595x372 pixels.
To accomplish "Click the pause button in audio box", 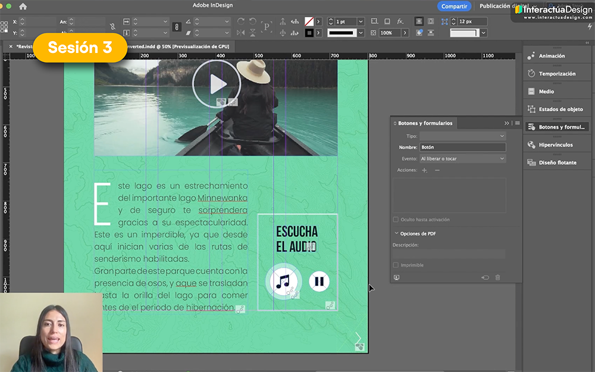I will [319, 282].
